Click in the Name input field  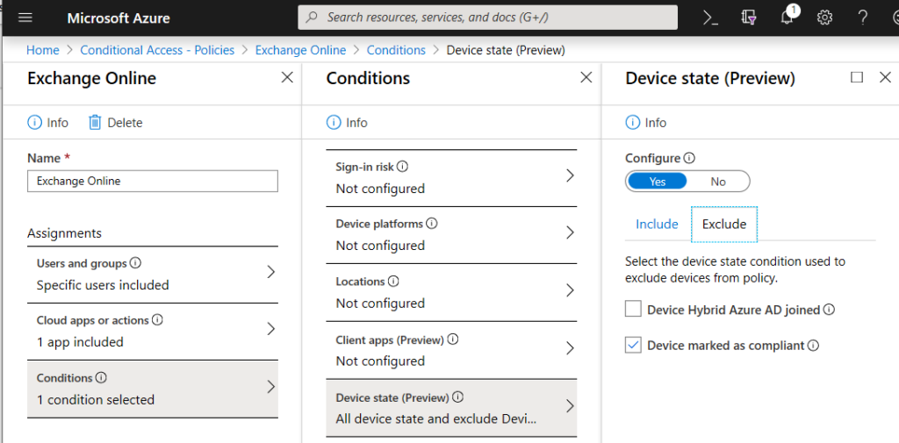(x=153, y=181)
